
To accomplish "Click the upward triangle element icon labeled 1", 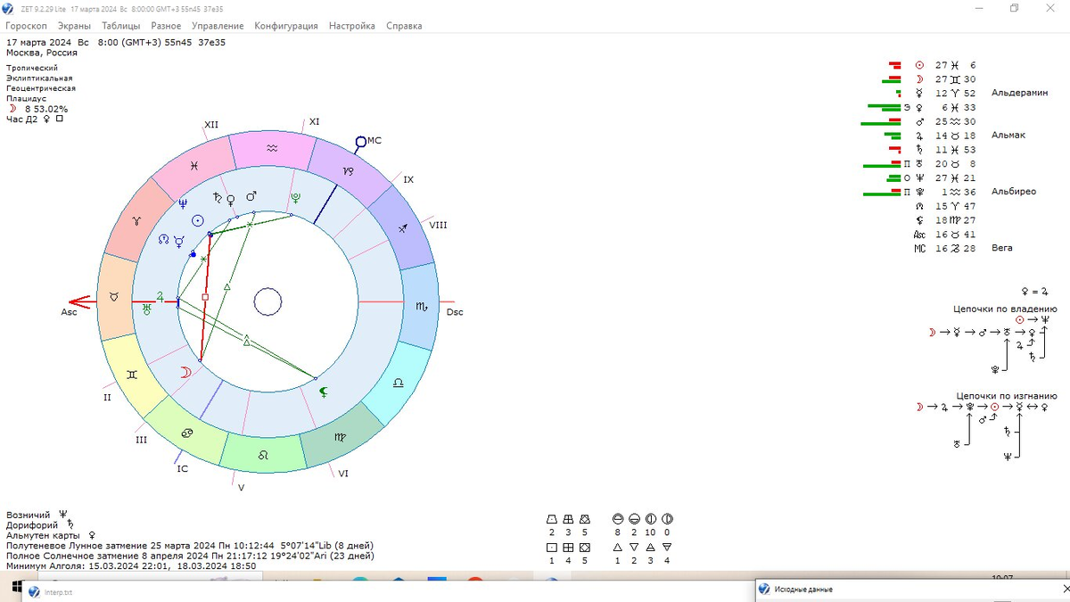I will 617,547.
